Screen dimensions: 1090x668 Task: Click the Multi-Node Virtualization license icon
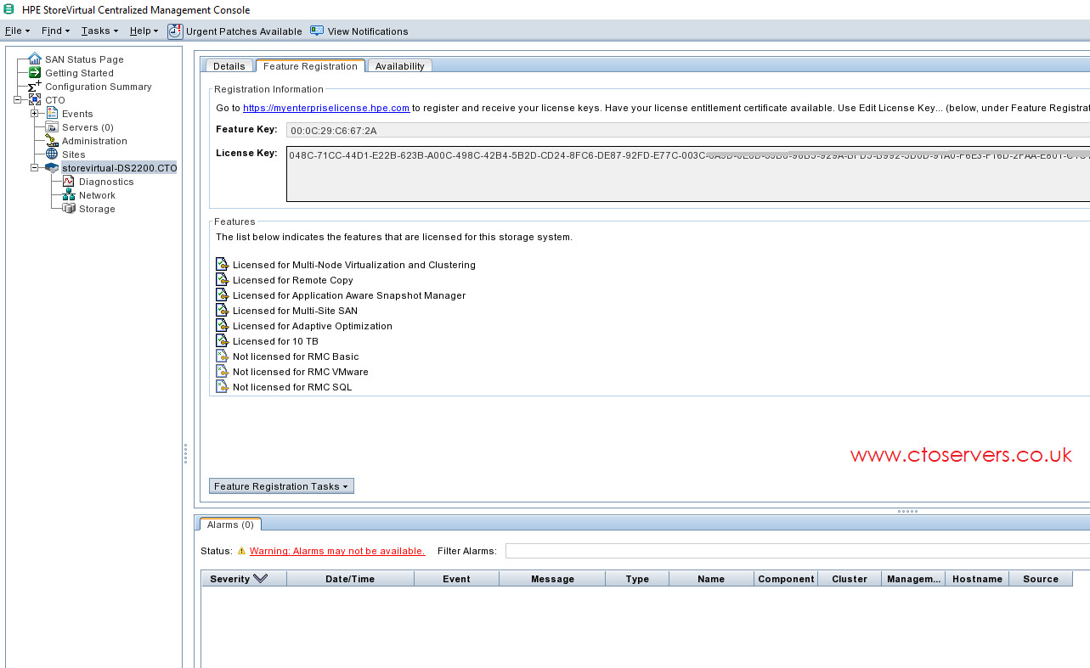222,265
